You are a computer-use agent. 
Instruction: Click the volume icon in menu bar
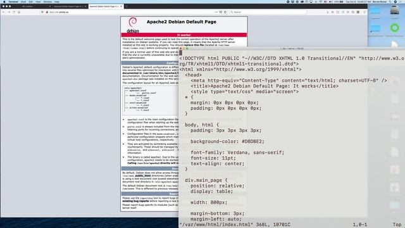(330, 1)
